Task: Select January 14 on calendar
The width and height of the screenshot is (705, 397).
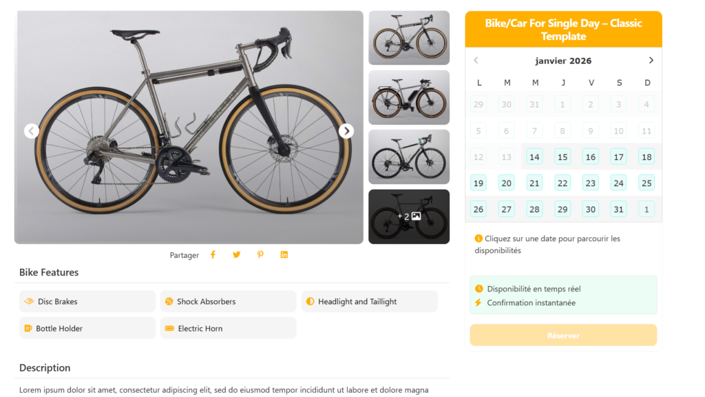Action: click(535, 156)
